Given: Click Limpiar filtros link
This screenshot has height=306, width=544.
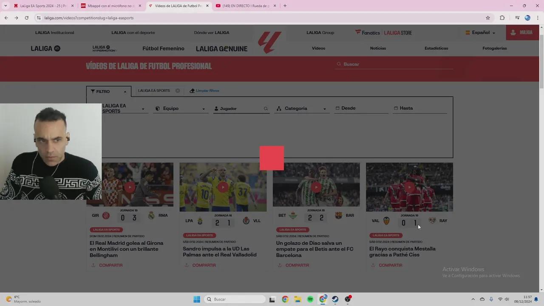Looking at the screenshot, I should (x=207, y=91).
